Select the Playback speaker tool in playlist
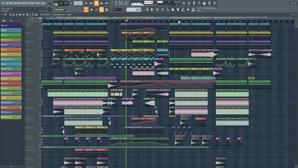298x168 pixels. pyautogui.click(x=37, y=14)
